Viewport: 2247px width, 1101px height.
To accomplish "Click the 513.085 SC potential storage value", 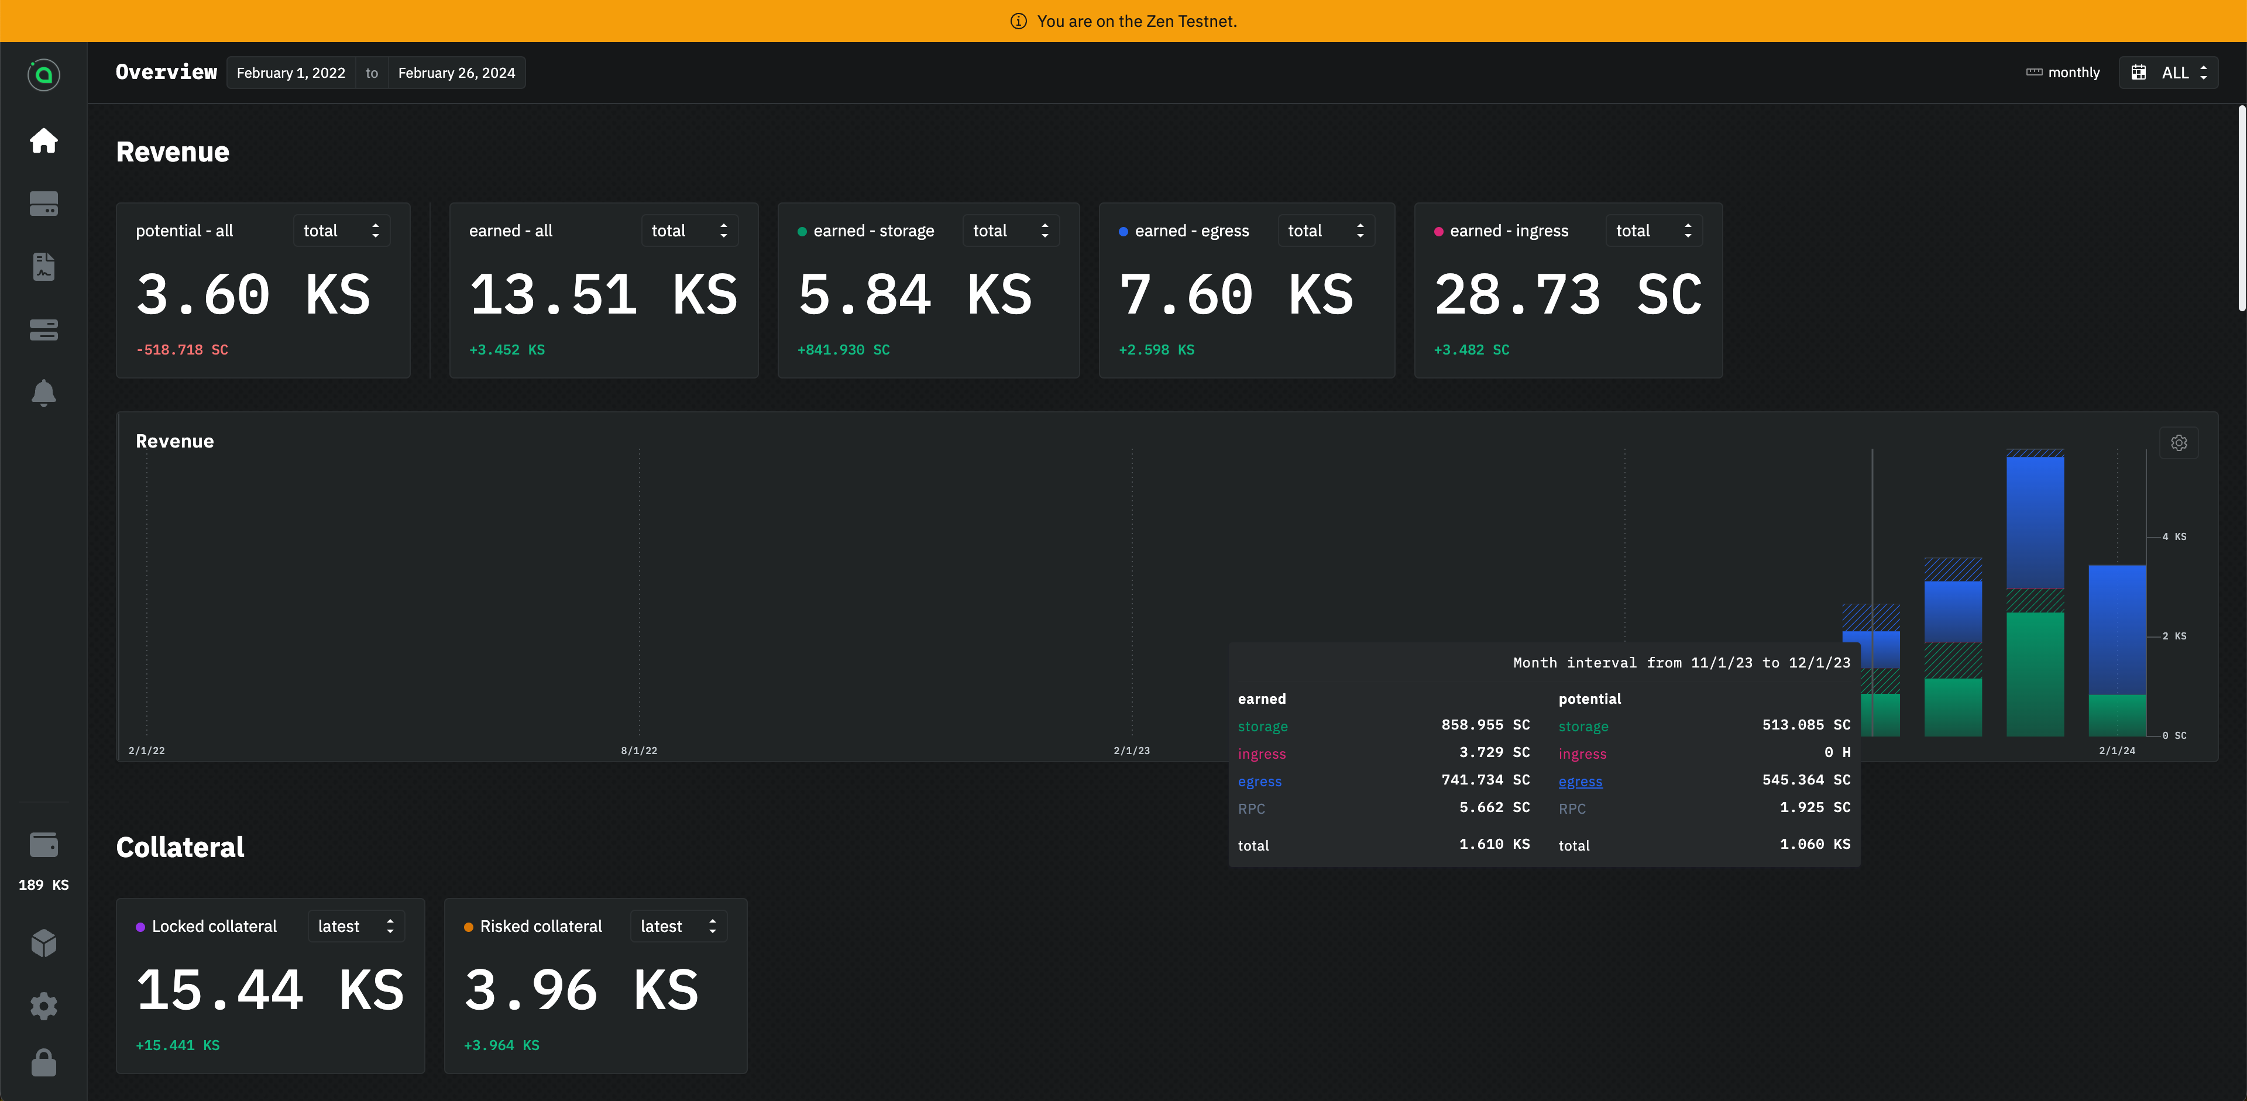I will click(x=1806, y=725).
